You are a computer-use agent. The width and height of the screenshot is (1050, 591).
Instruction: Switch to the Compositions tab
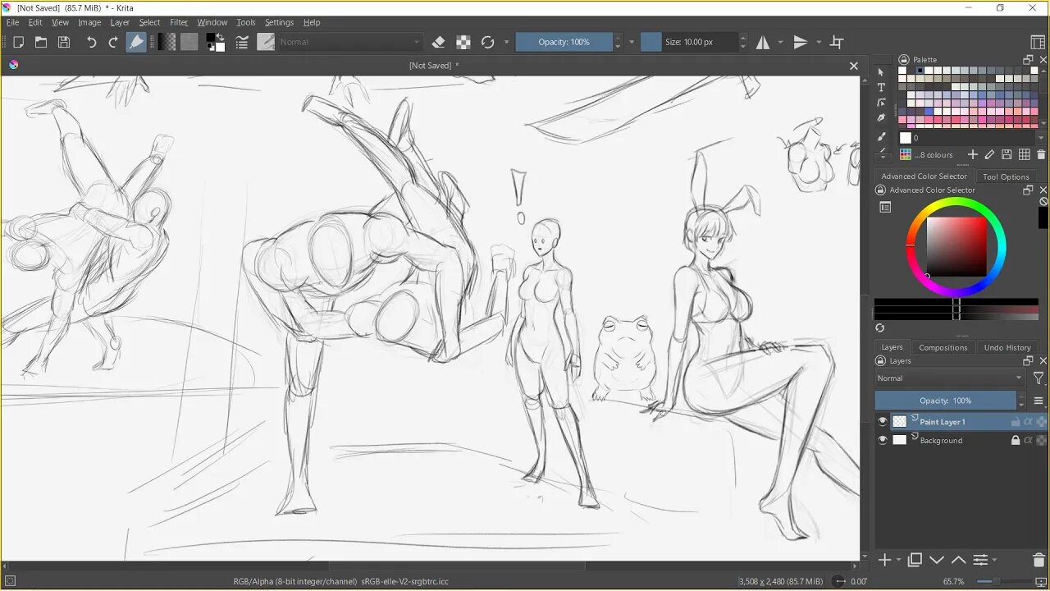click(x=943, y=347)
